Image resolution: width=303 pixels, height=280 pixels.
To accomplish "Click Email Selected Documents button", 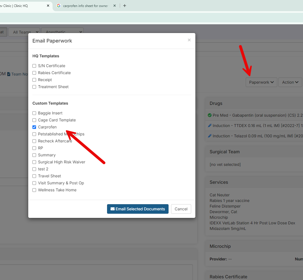I will (x=138, y=209).
